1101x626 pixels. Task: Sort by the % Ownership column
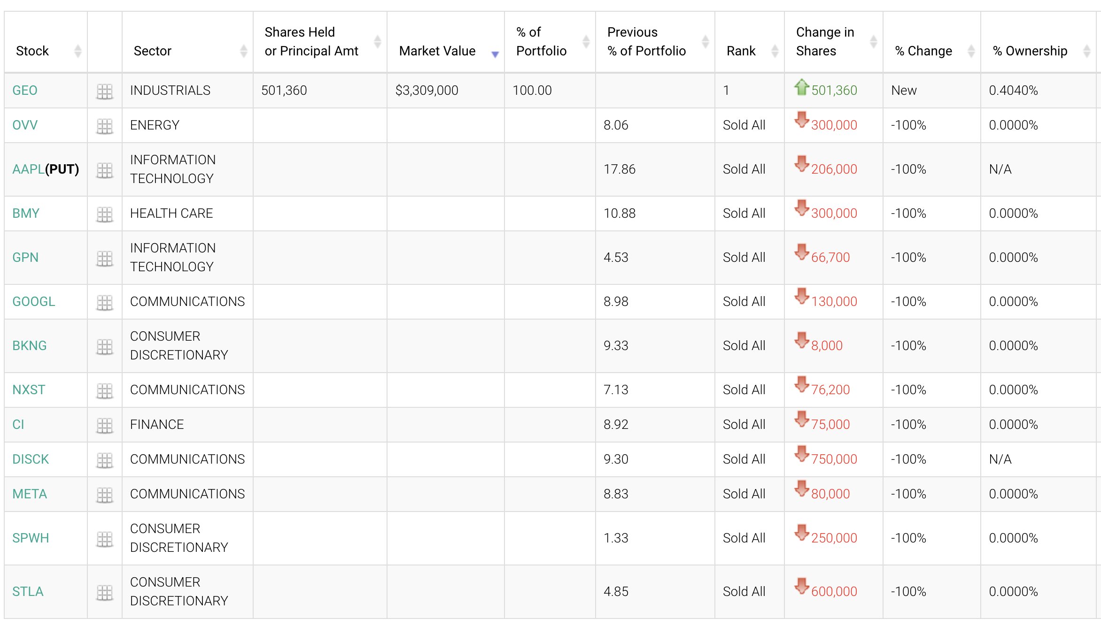(1038, 42)
